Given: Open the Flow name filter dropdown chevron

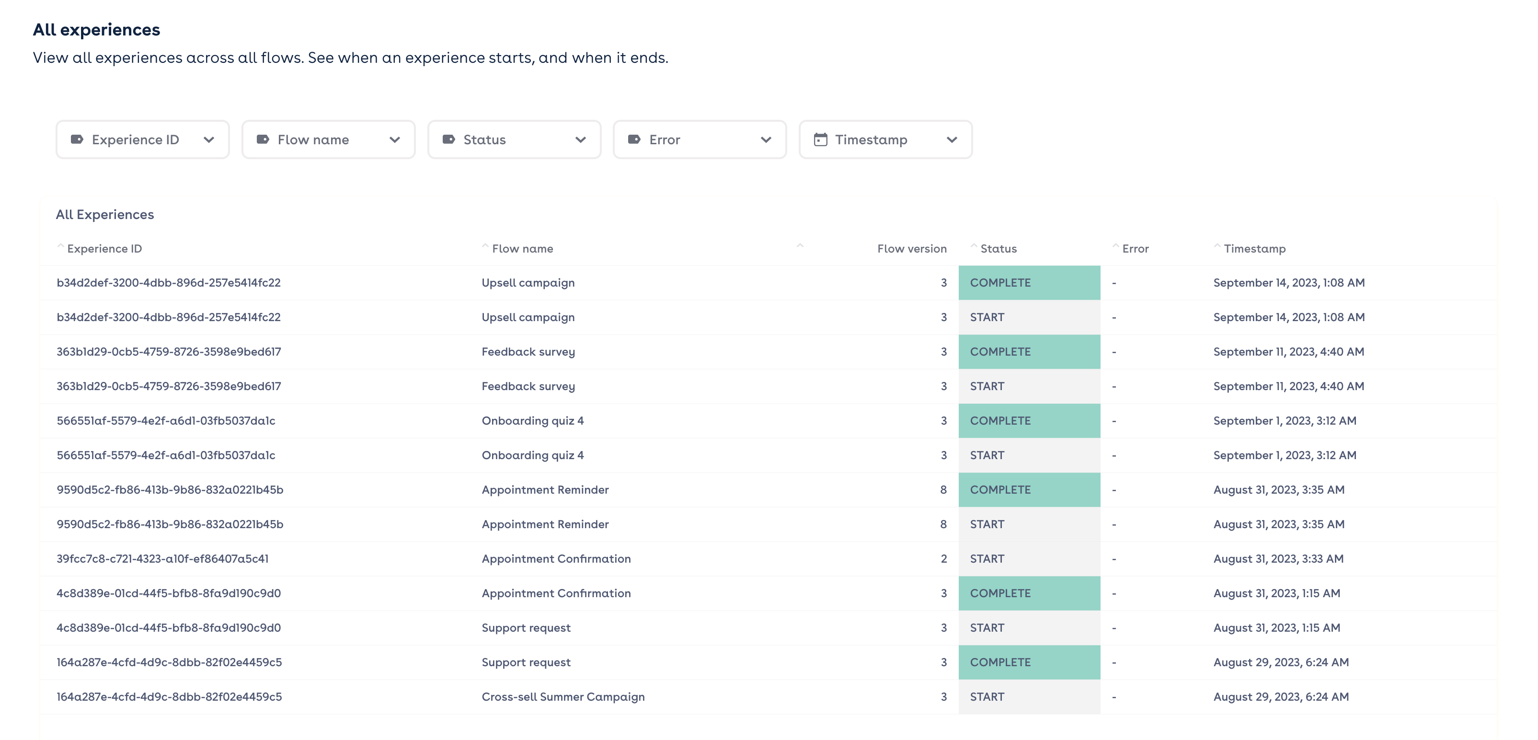Looking at the screenshot, I should [395, 140].
